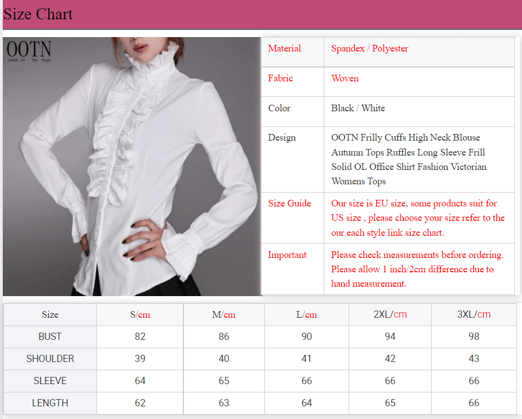Click the Spandex / Polyester value

370,49
